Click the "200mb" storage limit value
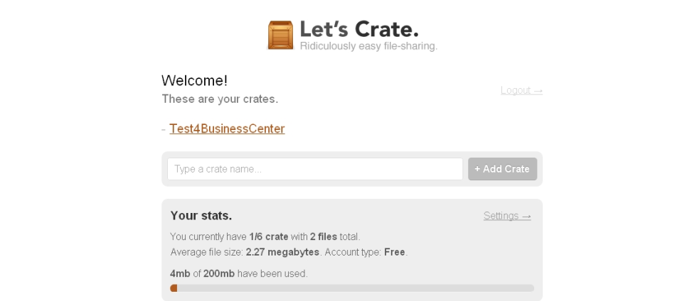 click(x=219, y=273)
